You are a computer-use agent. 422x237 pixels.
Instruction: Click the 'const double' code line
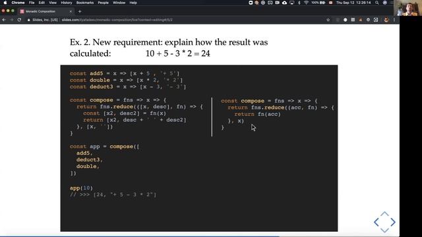(x=126, y=80)
